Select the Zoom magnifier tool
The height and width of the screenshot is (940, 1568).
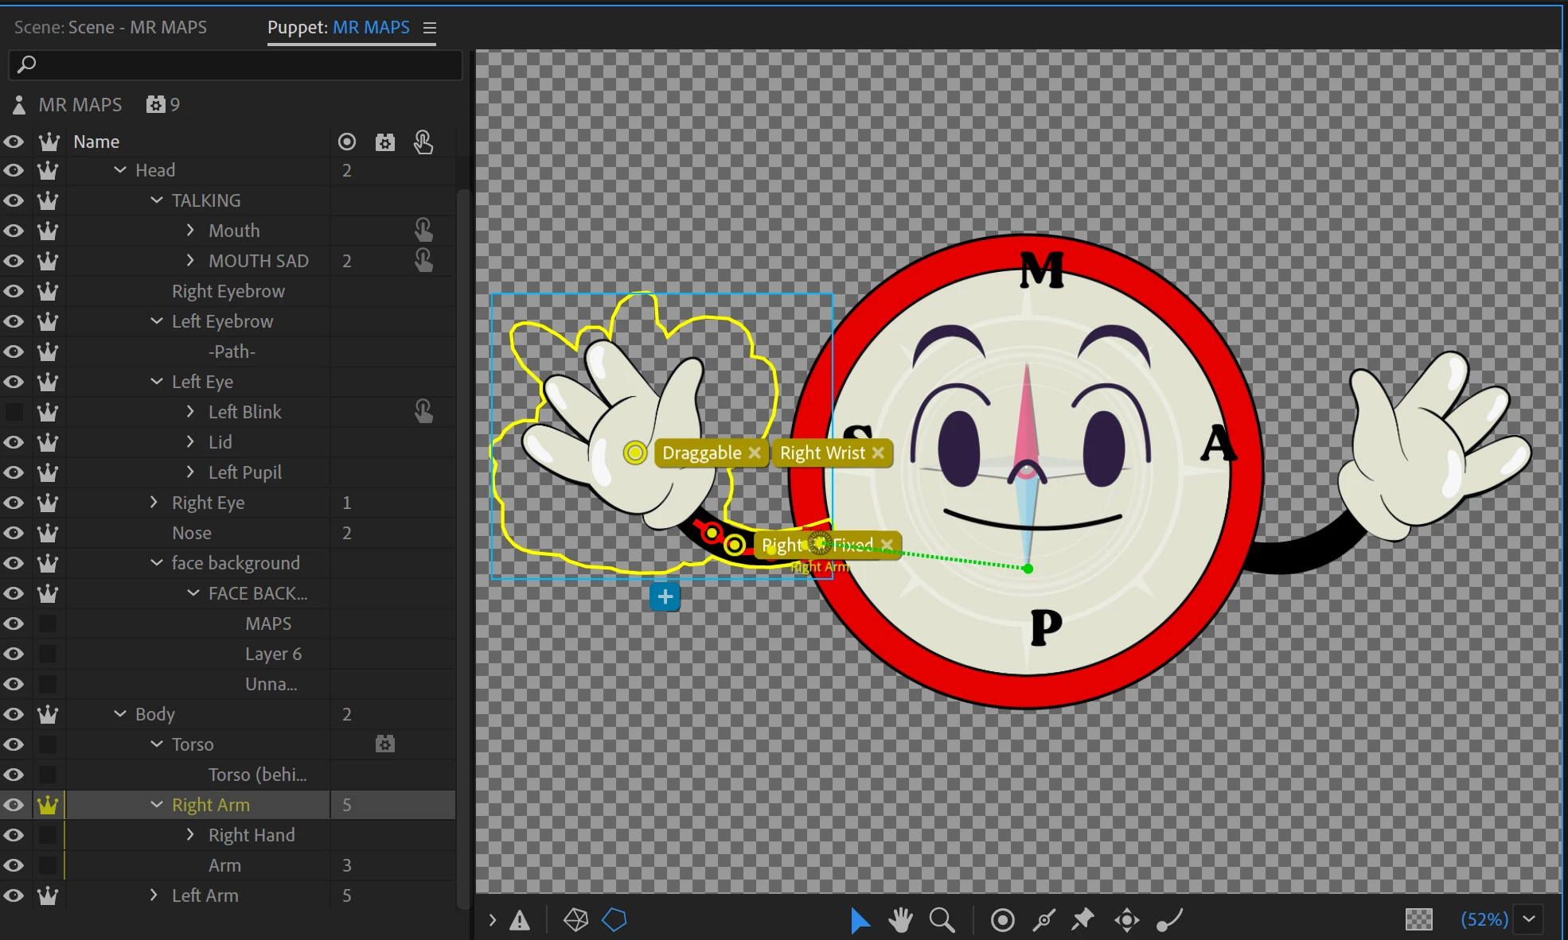pos(942,920)
